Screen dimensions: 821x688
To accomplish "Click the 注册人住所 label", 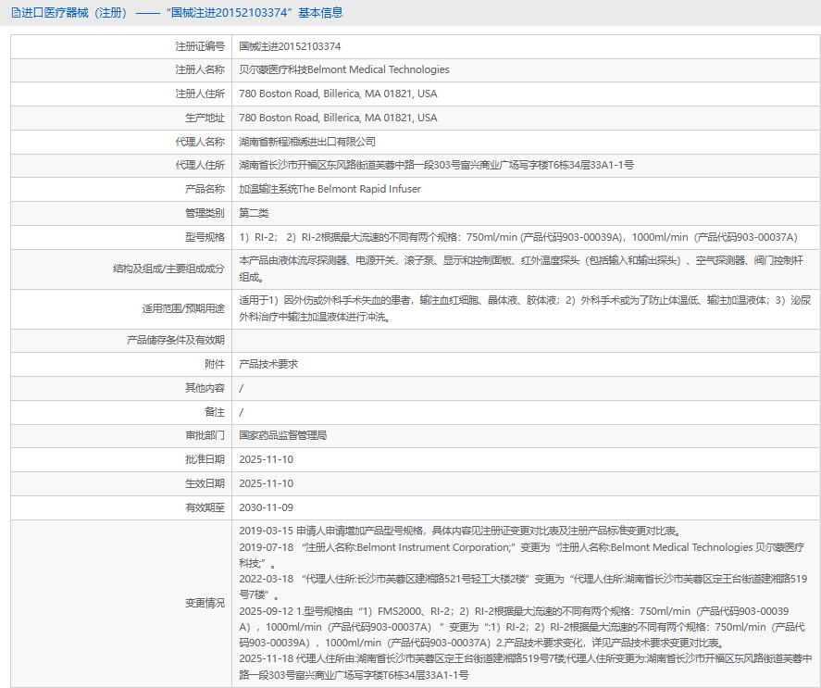I will (x=200, y=94).
